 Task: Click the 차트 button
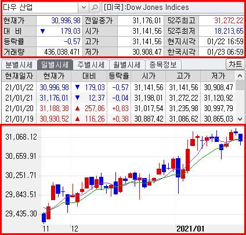pyautogui.click(x=236, y=64)
